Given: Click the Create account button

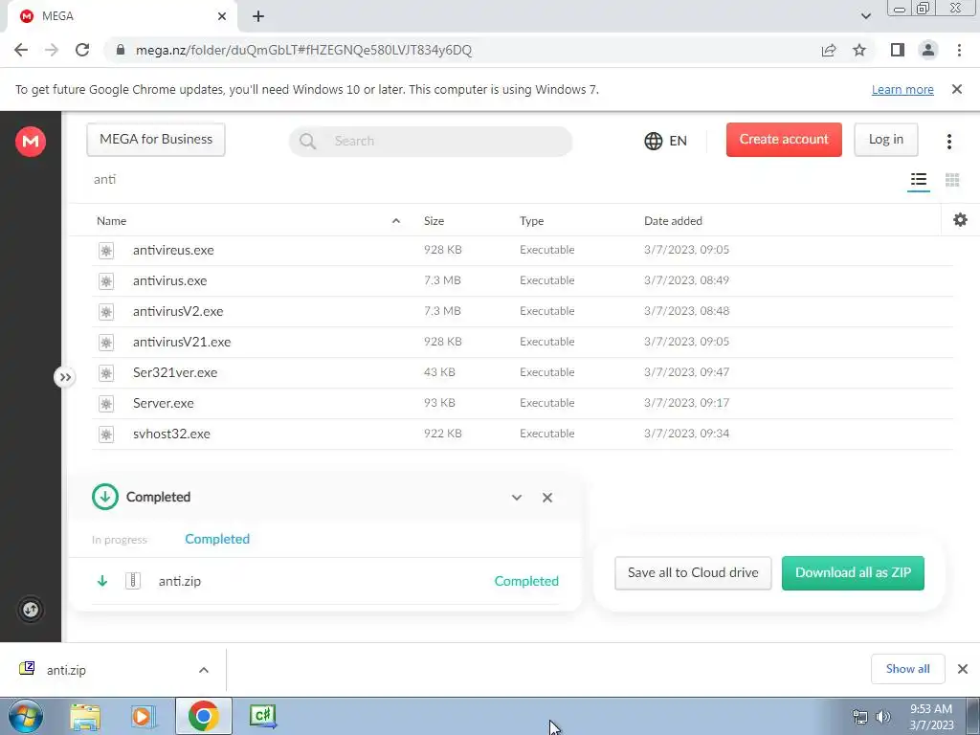Looking at the screenshot, I should (x=784, y=140).
